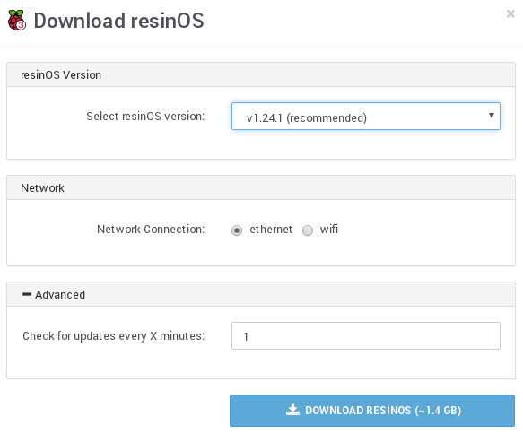The image size is (523, 434).
Task: Choose the ethernet label text
Action: click(x=271, y=230)
